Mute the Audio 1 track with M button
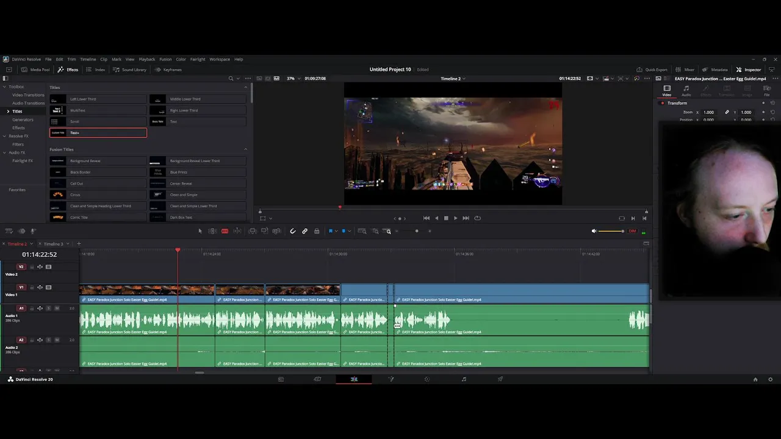Screen dimensions: 781x439 (x=57, y=309)
